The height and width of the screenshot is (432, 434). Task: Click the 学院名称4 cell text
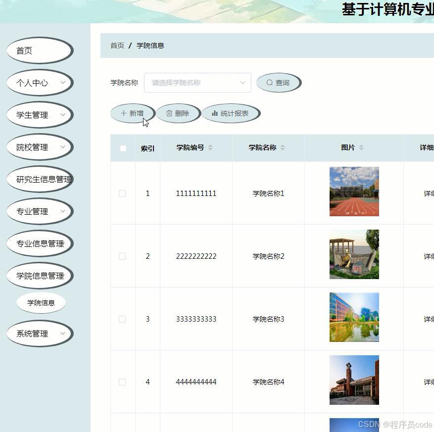[x=268, y=382]
